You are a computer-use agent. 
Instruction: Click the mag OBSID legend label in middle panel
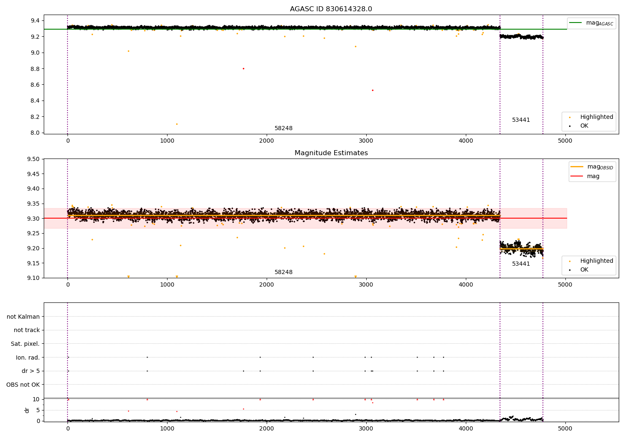(x=600, y=167)
